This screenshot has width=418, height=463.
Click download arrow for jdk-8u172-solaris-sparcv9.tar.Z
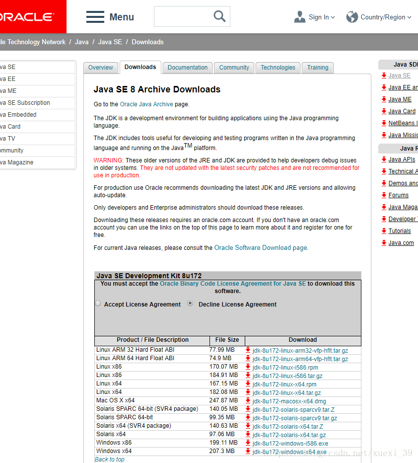pyautogui.click(x=248, y=409)
